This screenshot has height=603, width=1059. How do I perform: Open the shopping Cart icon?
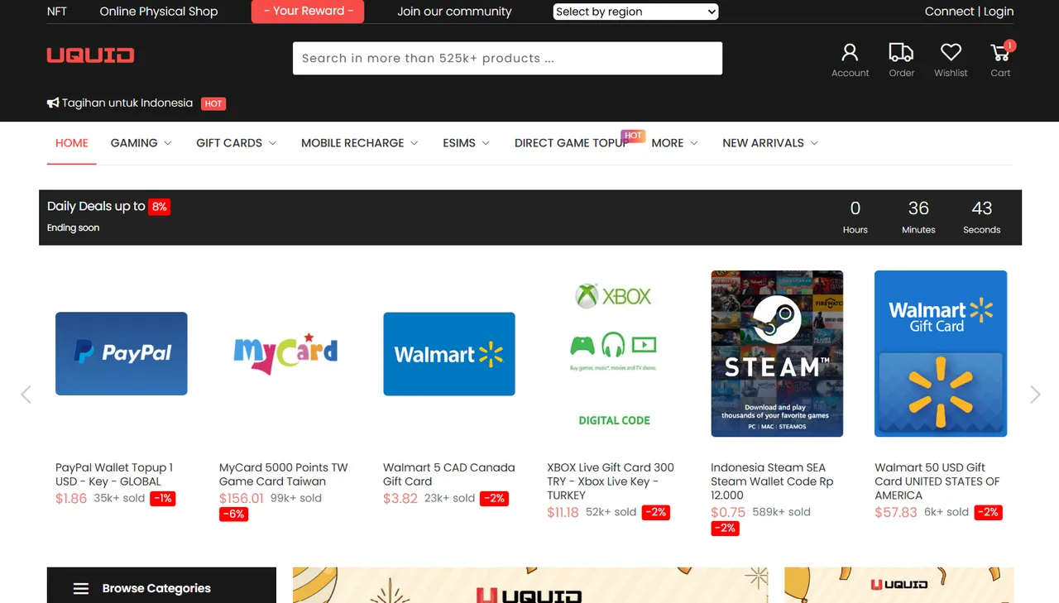coord(1000,53)
